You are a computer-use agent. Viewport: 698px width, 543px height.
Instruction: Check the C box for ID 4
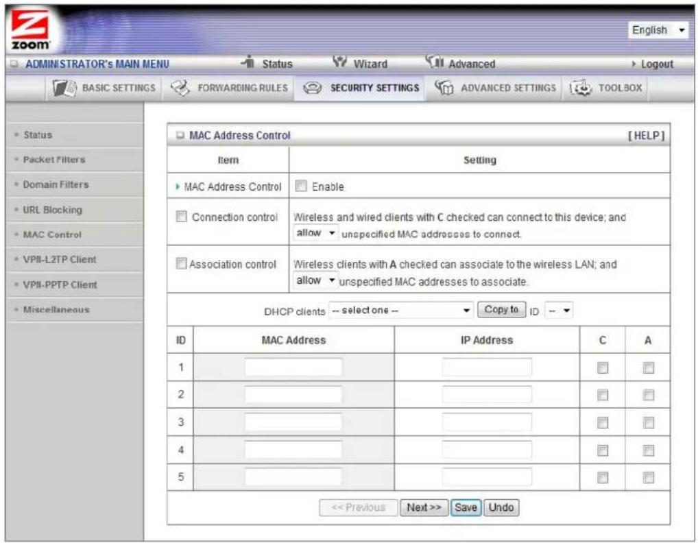pos(602,450)
